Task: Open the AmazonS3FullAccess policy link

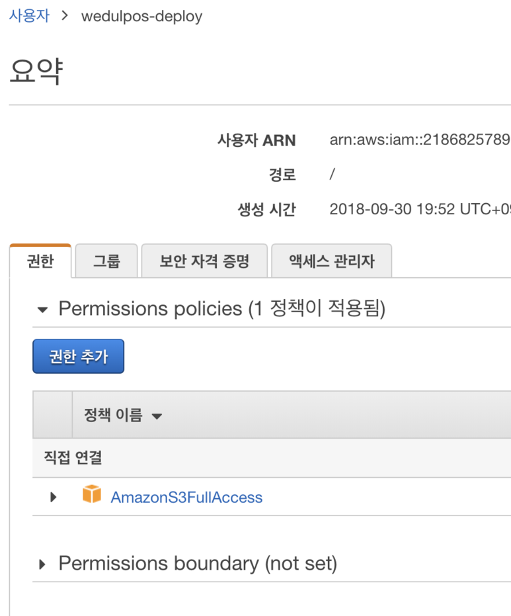Action: click(186, 498)
